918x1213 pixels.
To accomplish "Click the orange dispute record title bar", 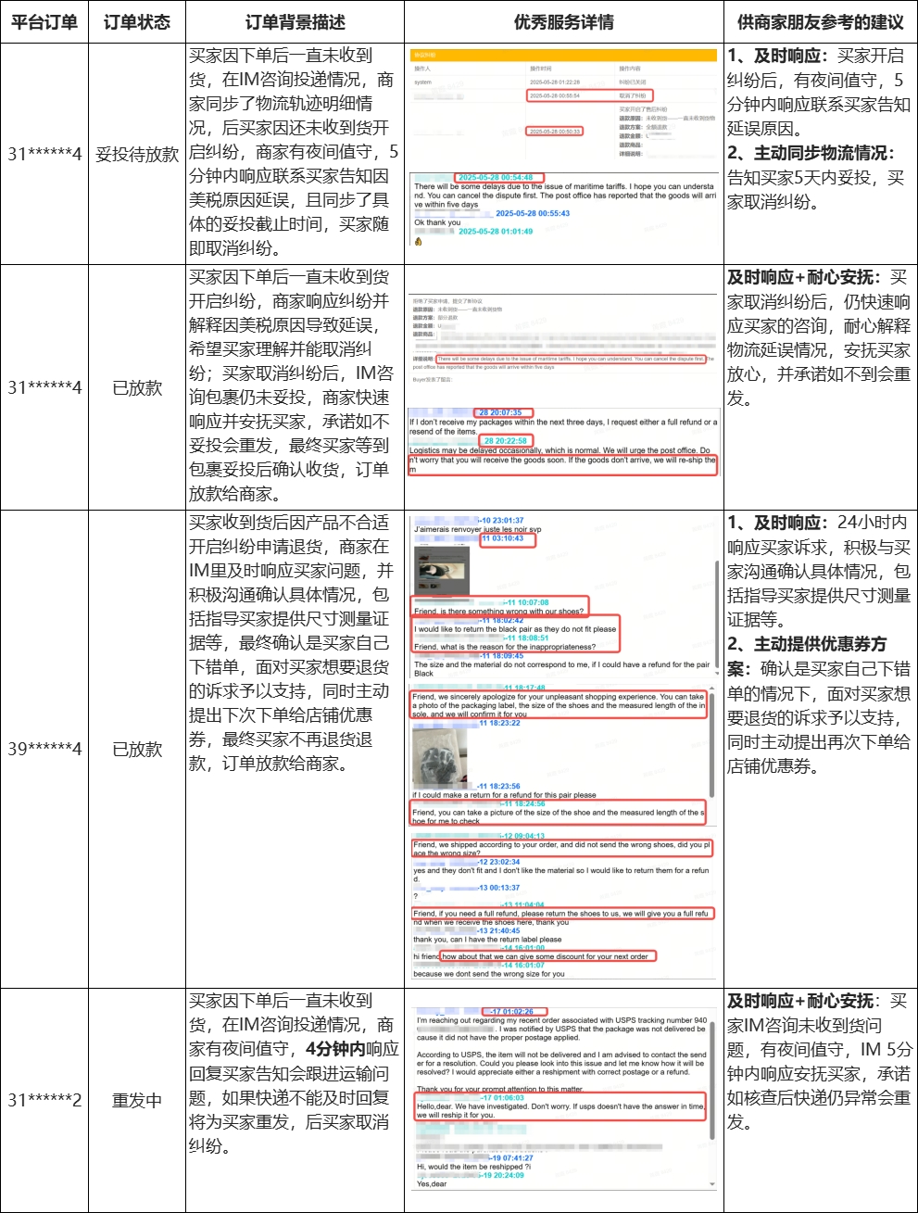I will [x=563, y=55].
